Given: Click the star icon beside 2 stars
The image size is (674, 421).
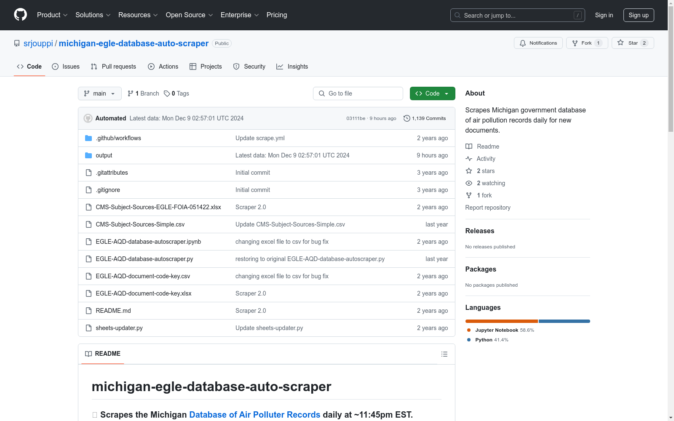Looking at the screenshot, I should tap(469, 171).
